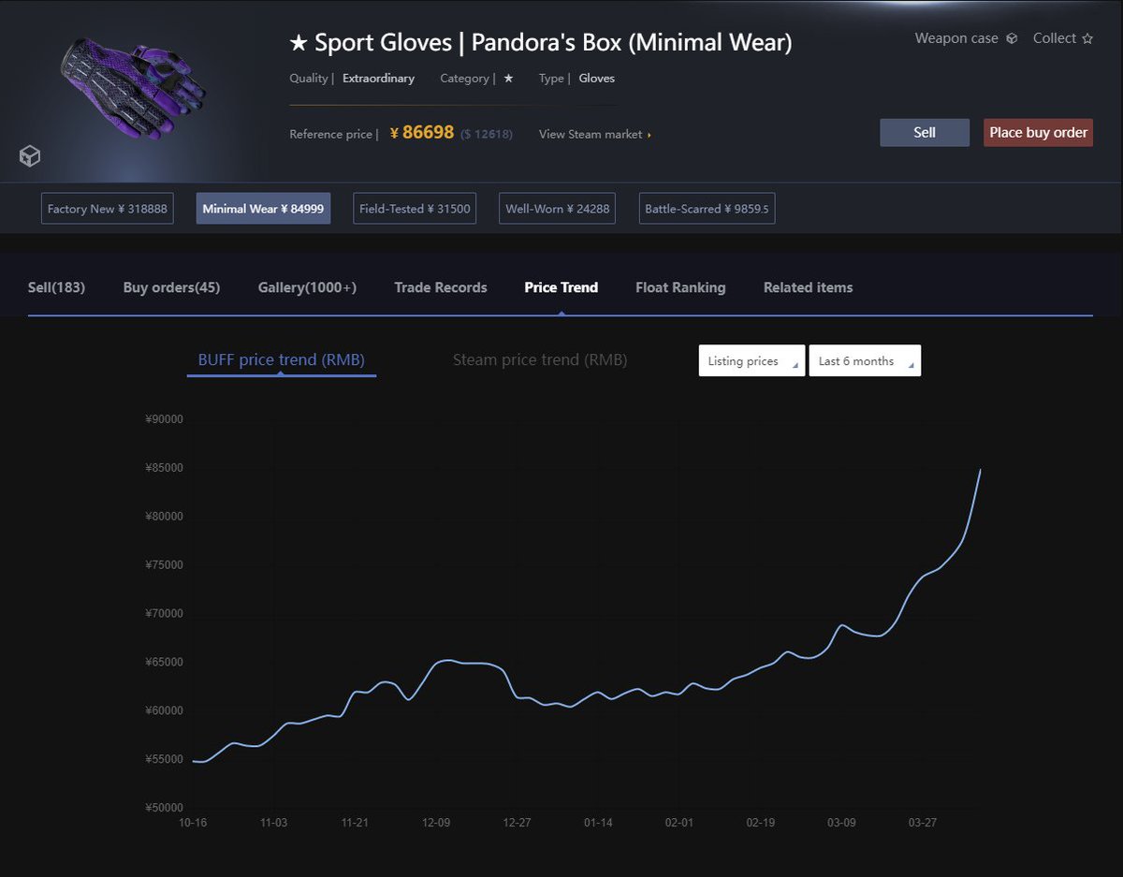Open the Float Ranking tab
The width and height of the screenshot is (1123, 877).
pos(680,287)
